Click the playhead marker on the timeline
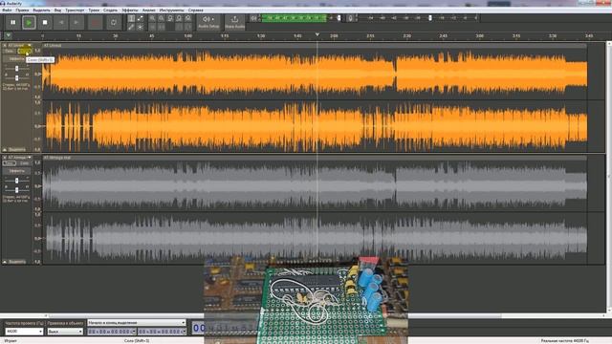 click(317, 35)
